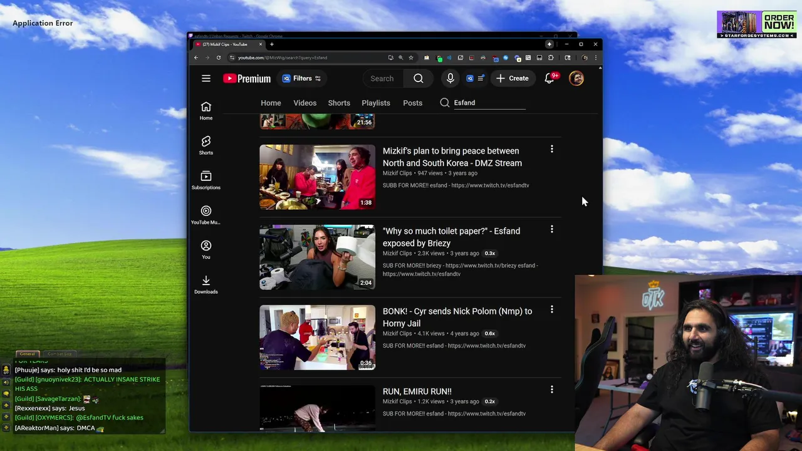
Task: Reload the page with refresh icon
Action: (x=219, y=58)
